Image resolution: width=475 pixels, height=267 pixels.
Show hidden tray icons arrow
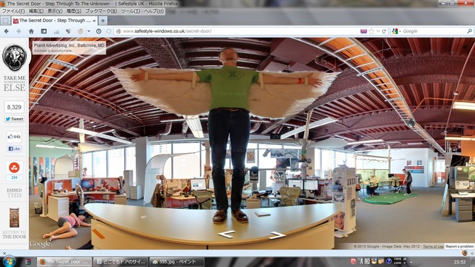411,262
